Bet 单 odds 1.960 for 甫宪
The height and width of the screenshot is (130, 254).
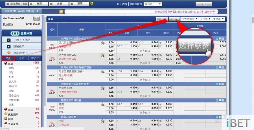[x=169, y=104]
